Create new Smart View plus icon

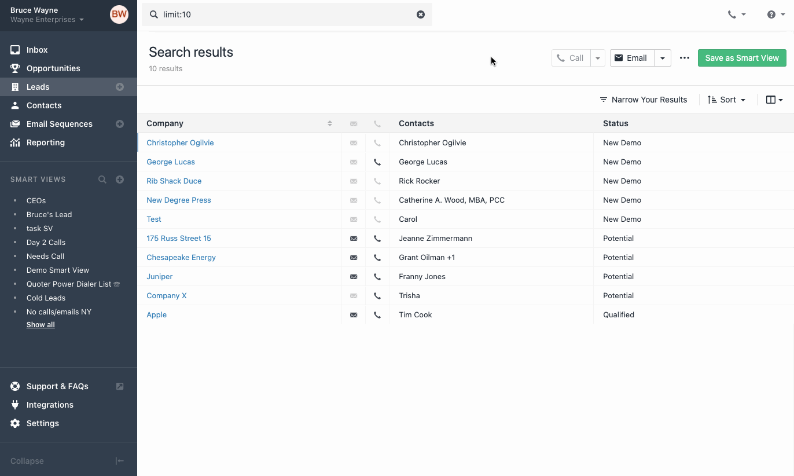(120, 180)
